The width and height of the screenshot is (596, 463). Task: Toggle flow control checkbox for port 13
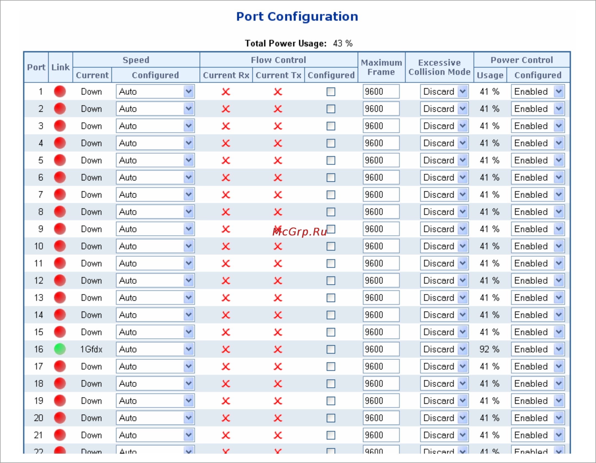coord(331,298)
